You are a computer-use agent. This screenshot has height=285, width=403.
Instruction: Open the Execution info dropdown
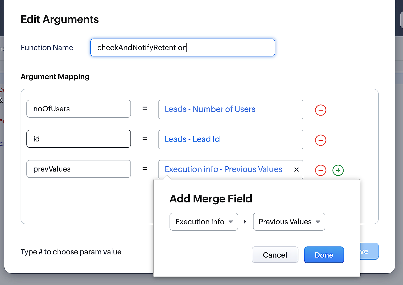[204, 222]
